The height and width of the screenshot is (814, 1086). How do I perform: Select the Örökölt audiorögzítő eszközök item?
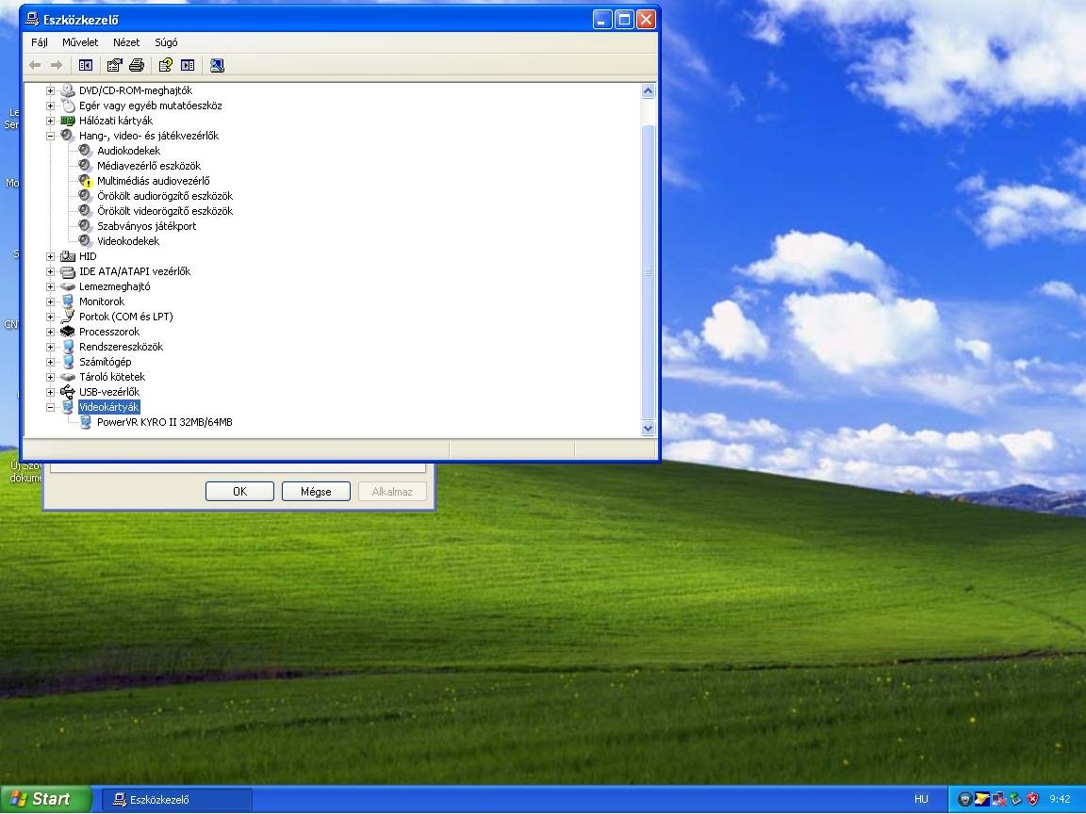(x=165, y=197)
